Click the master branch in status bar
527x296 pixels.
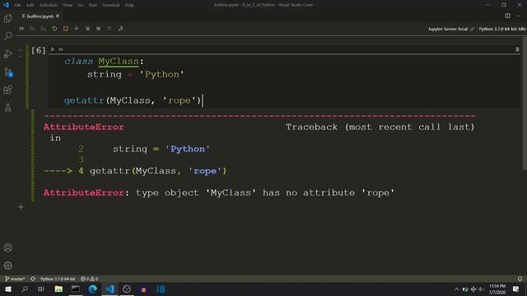click(x=15, y=279)
